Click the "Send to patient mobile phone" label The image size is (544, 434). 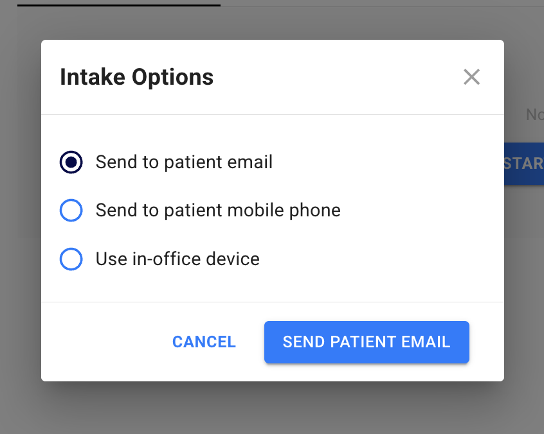[x=218, y=211]
